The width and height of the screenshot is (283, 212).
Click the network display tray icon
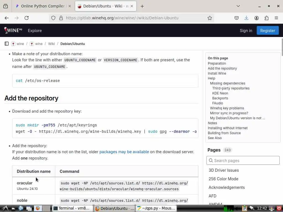pyautogui.click(x=271, y=208)
